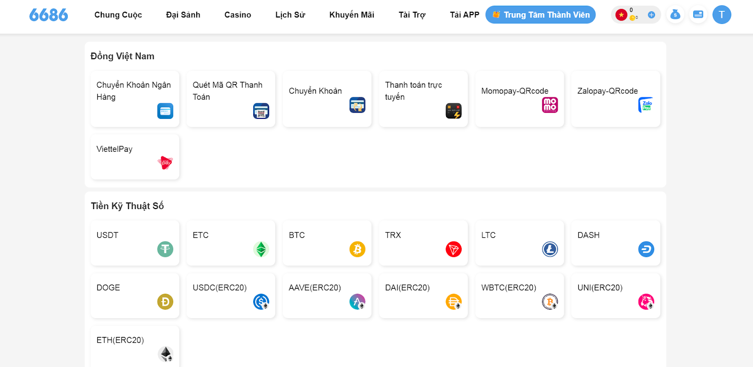The height and width of the screenshot is (367, 753).
Task: Select the BTC text label
Action: tap(297, 235)
